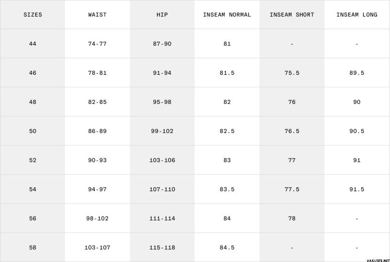This screenshot has width=390, height=262.
Task: Click the INSEAM NORMAL column header
Action: pos(227,15)
